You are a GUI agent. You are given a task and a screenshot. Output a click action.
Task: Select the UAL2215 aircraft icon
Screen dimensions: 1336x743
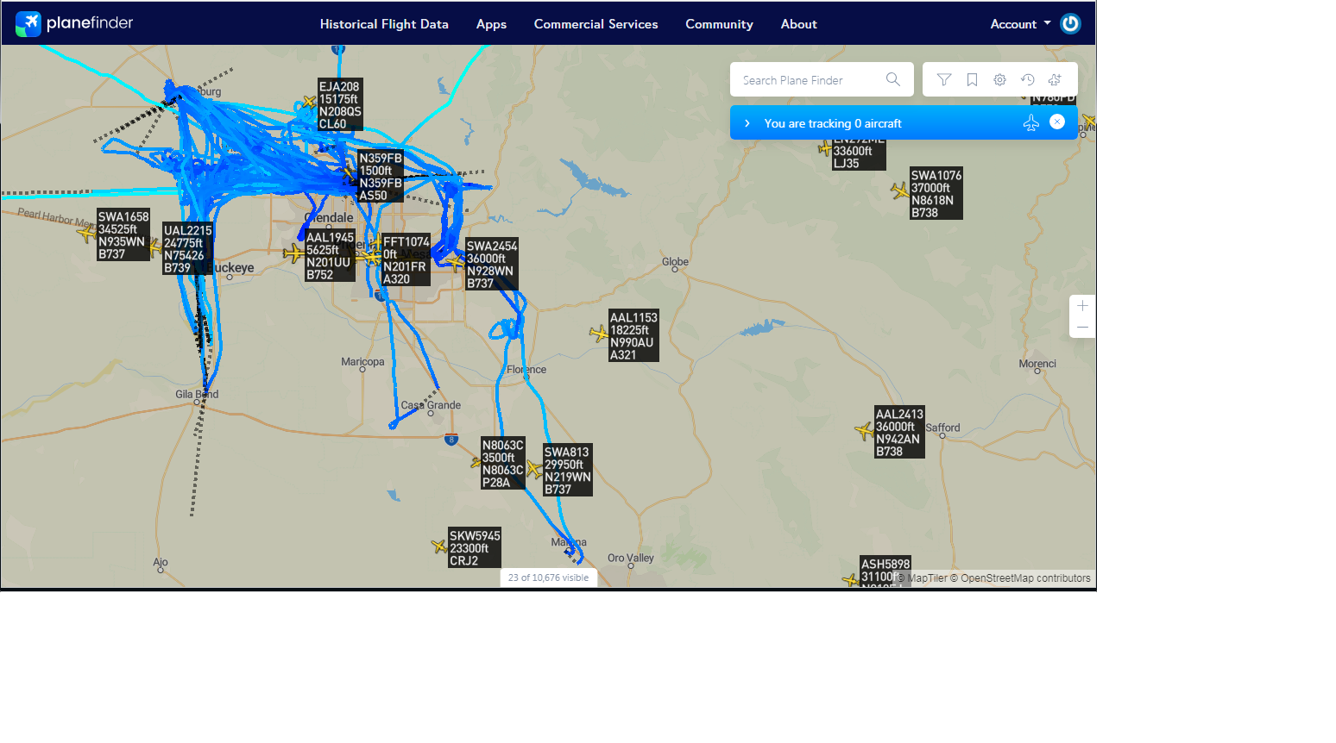point(154,247)
